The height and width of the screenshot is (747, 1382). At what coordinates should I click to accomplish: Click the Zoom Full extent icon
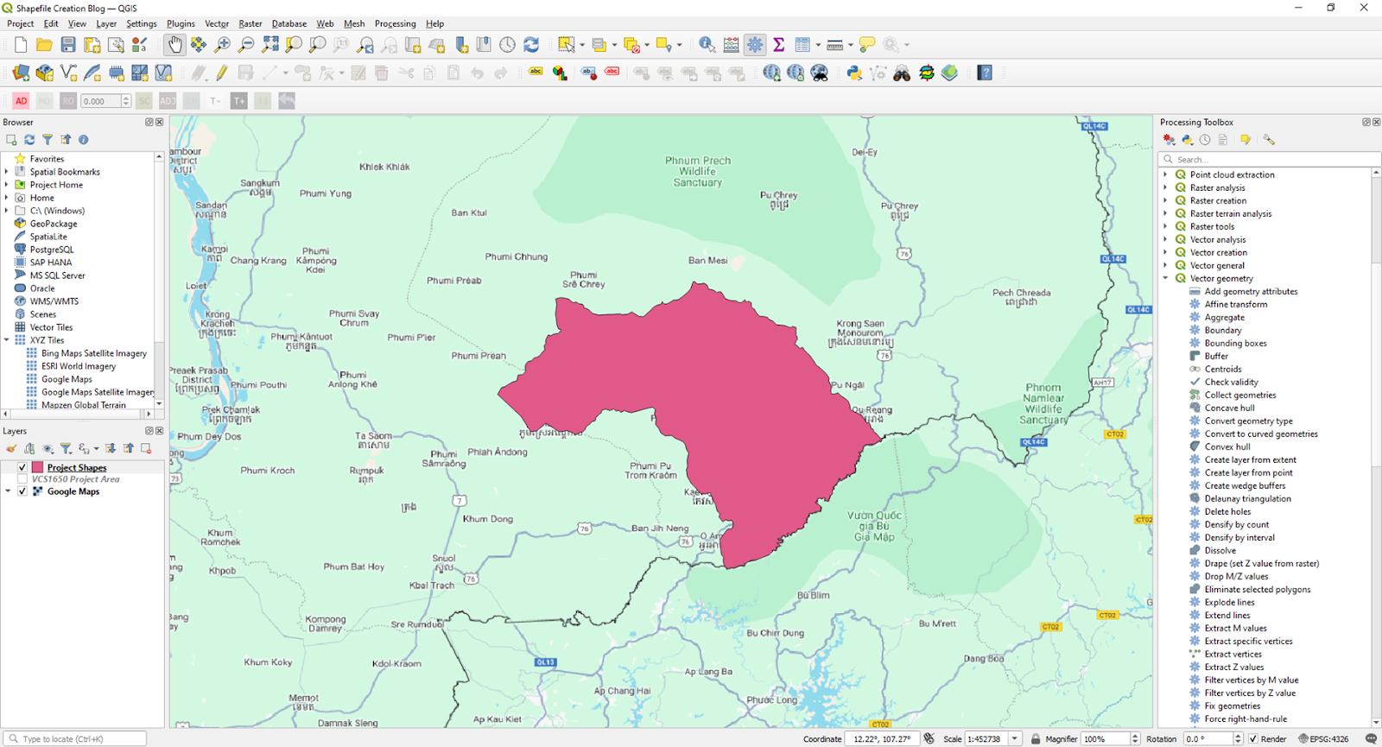pyautogui.click(x=270, y=45)
